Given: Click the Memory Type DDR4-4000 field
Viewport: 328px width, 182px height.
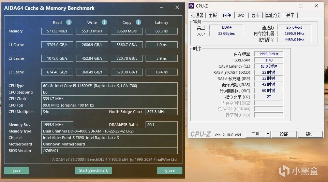Looking at the screenshot, I should click(109, 131).
